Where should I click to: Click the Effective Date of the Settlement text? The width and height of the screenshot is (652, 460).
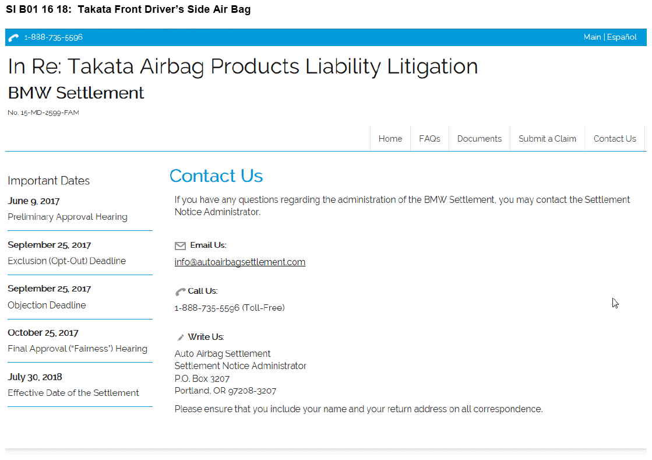tap(73, 393)
